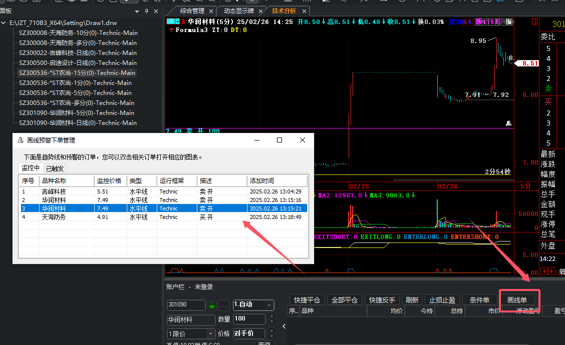
Task: Select SZ300008-天海防务-10分 tree item
Action: click(78, 32)
